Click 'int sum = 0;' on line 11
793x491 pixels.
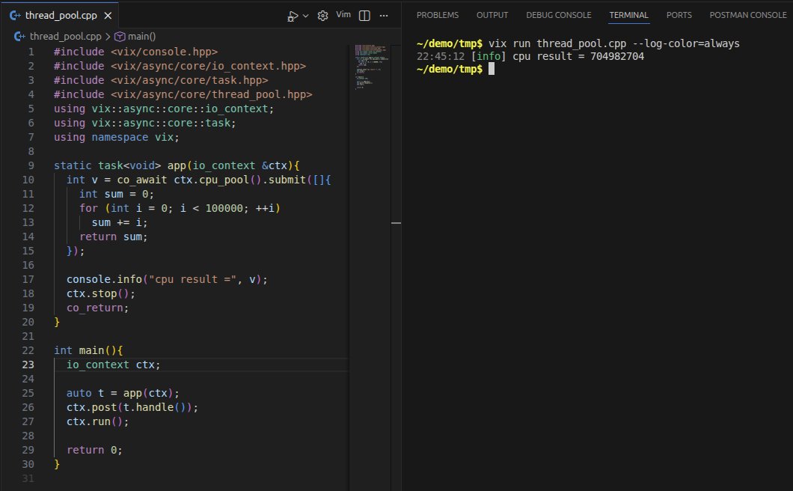pos(116,194)
